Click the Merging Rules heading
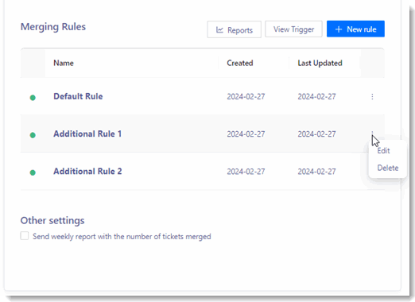This screenshot has width=415, height=302. pos(53,27)
